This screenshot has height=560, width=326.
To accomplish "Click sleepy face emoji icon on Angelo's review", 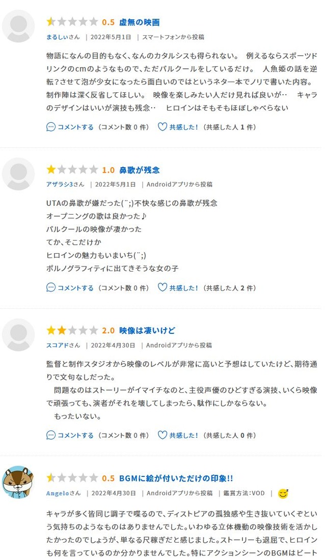I will click(283, 493).
